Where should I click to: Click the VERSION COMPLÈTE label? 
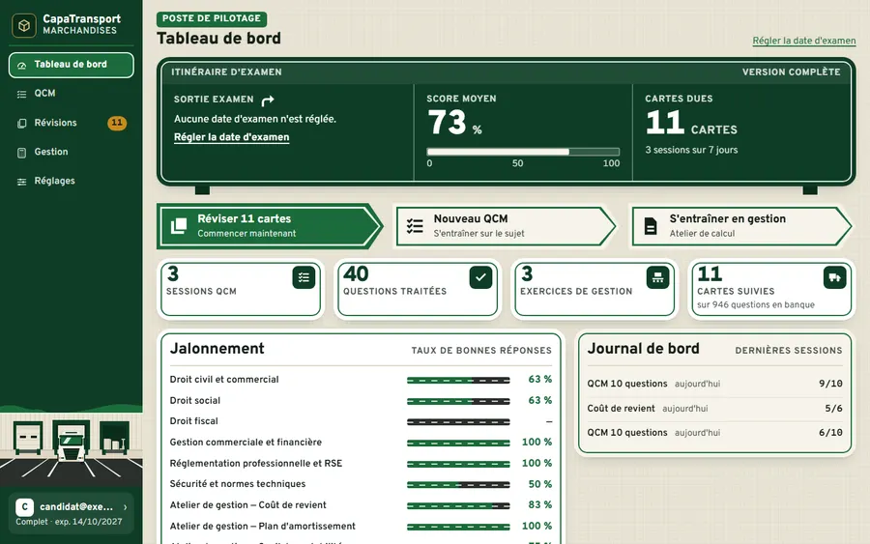(x=791, y=72)
